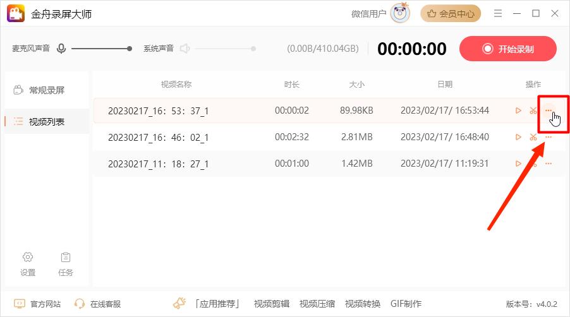
Task: Select video name 20230217_11:18:27_1
Action: (x=158, y=164)
